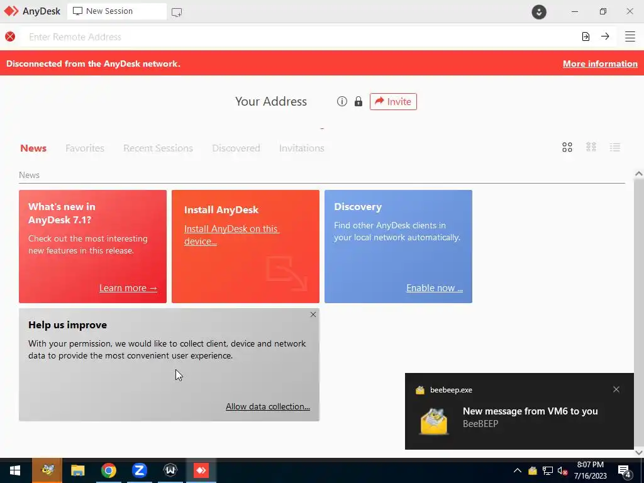Click the taskbar clock showing 8:07 PM

point(590,470)
